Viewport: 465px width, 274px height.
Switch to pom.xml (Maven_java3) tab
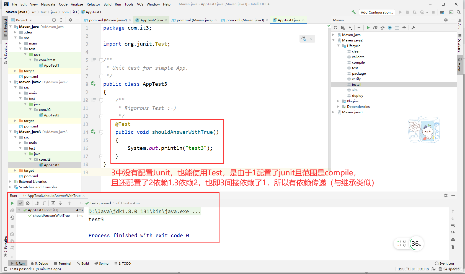coord(245,20)
